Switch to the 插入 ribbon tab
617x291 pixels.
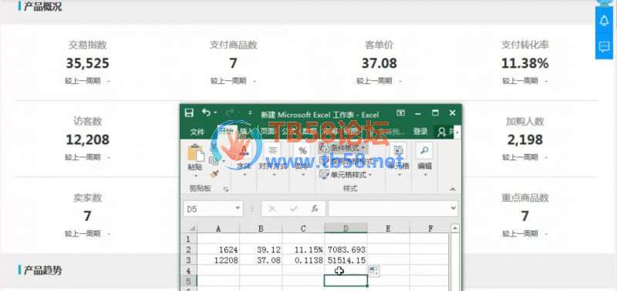point(246,131)
